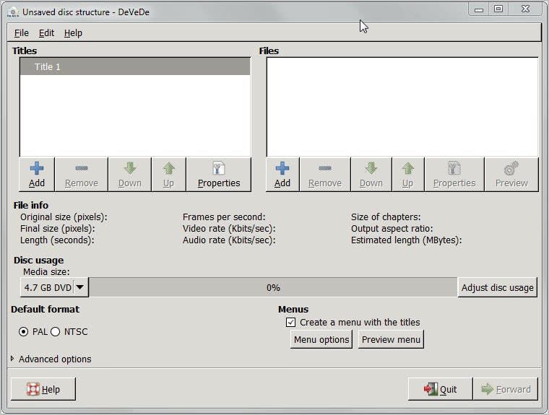Minimize the DeVeDe window

(479, 9)
